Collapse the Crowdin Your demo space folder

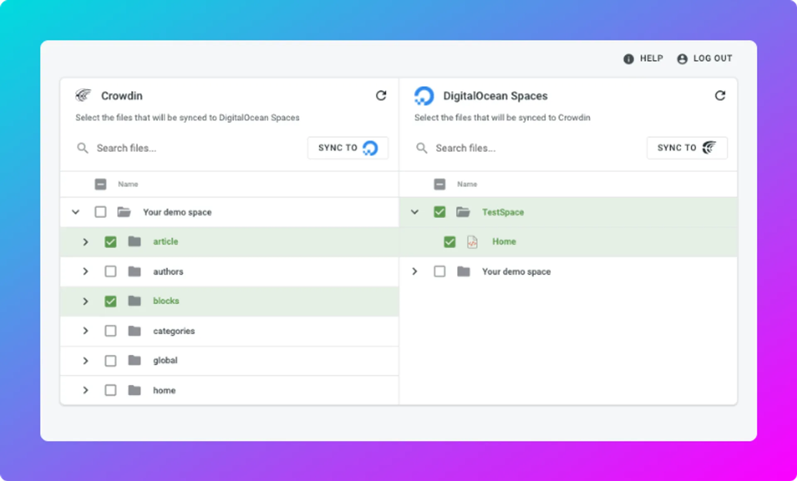click(76, 212)
